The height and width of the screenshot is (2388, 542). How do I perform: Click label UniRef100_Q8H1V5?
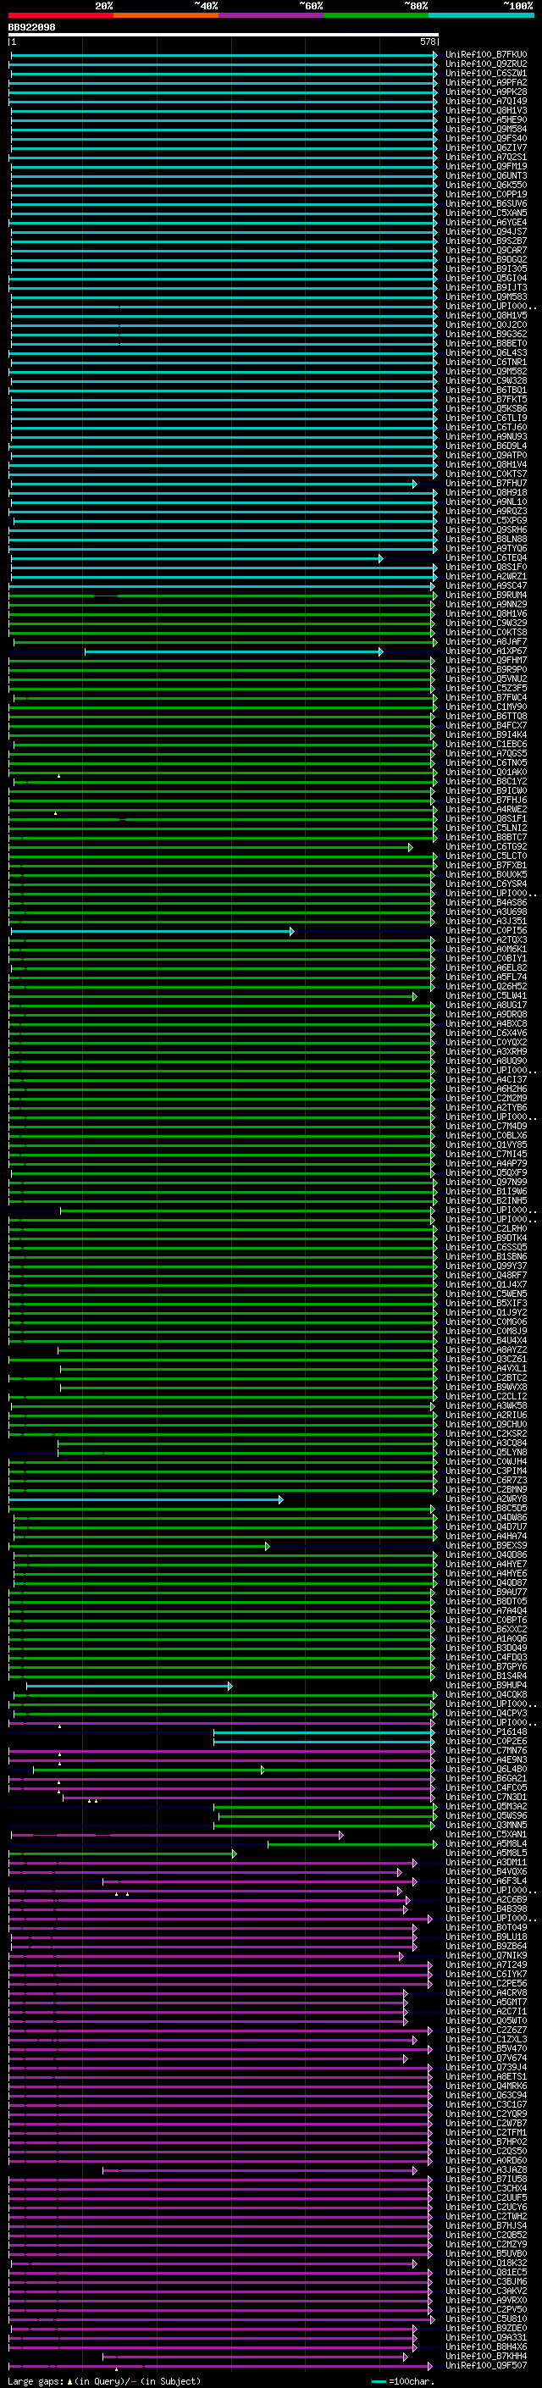485,315
